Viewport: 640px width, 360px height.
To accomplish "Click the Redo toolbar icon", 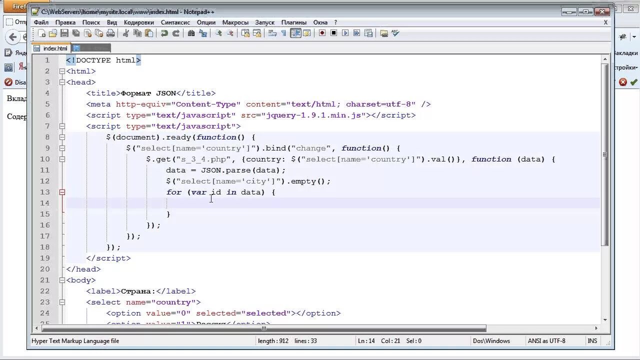I will [175, 33].
